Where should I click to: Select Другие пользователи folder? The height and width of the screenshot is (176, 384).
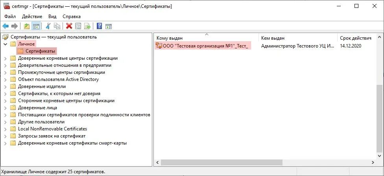41,122
